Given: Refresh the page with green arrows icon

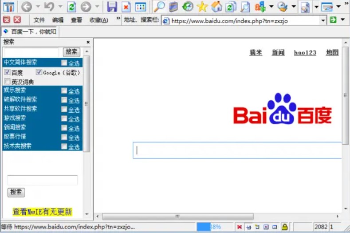Looking at the screenshot, I should (x=72, y=7).
